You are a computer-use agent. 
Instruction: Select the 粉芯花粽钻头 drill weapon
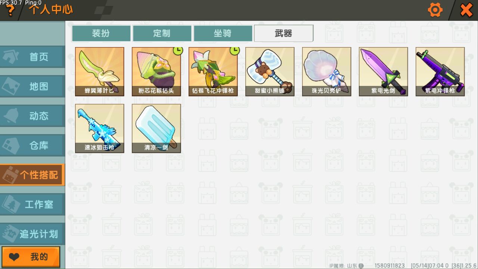click(x=156, y=71)
